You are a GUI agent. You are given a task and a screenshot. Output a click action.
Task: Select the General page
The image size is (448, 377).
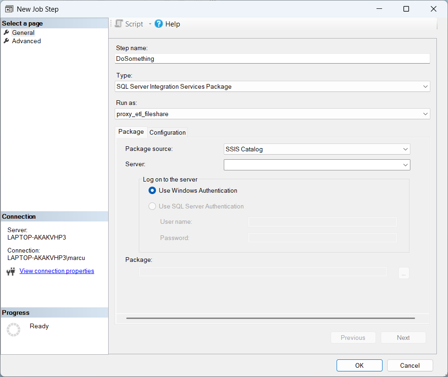point(23,32)
